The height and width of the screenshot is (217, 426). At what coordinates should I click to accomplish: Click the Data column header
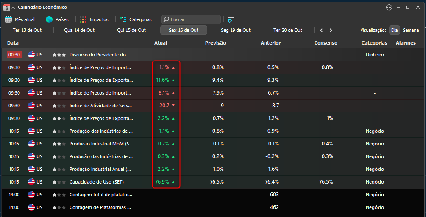(x=13, y=43)
